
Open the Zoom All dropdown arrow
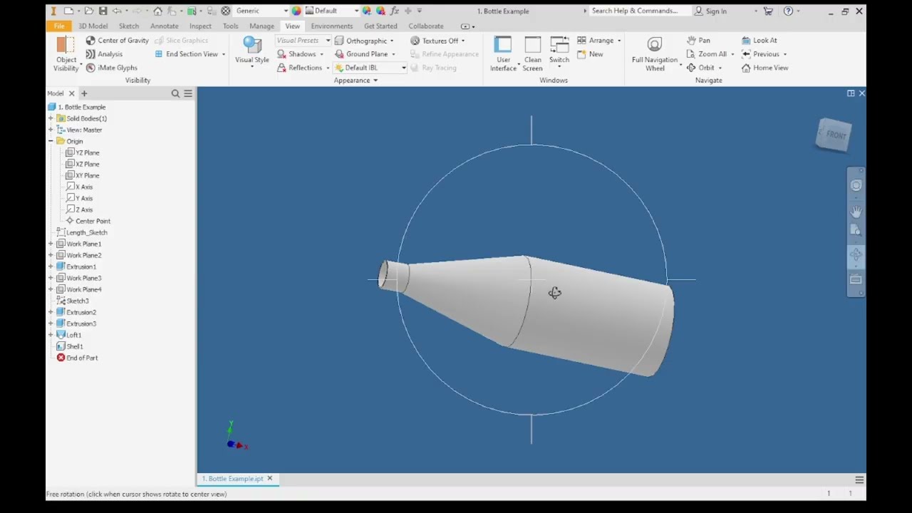tap(732, 54)
